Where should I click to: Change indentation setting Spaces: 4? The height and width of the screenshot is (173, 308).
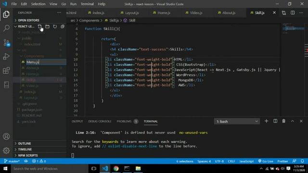click(x=204, y=161)
